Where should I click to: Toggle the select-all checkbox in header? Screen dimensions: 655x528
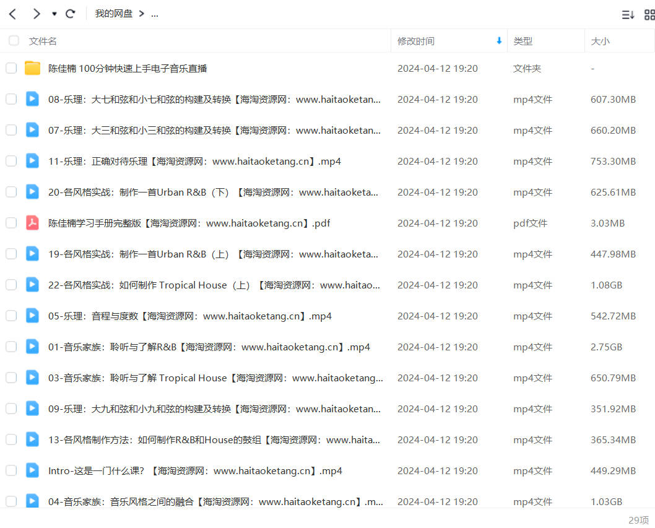click(14, 40)
